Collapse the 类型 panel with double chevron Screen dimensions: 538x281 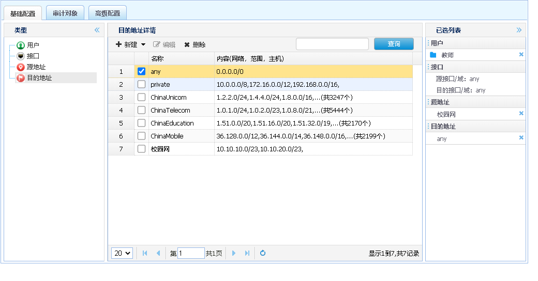click(x=97, y=30)
